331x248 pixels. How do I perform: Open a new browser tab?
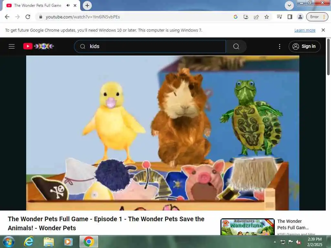[87, 5]
